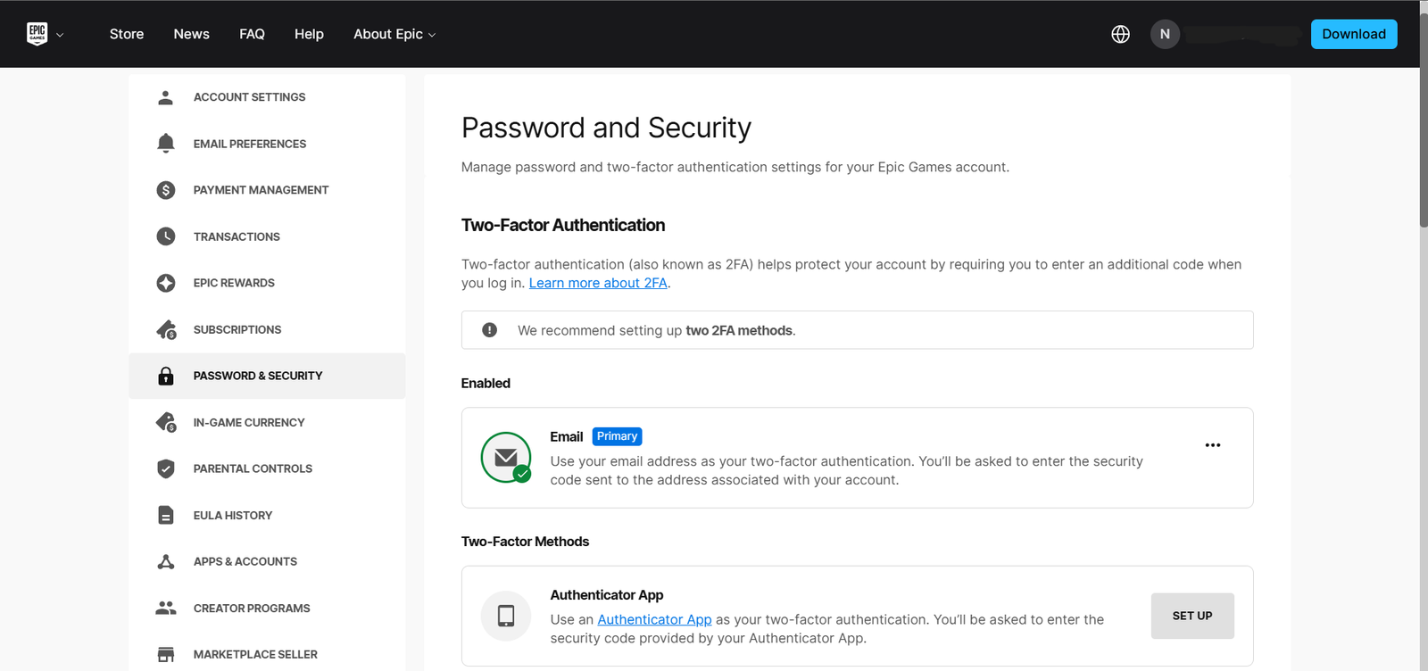
Task: Click the Epic Games logo icon
Action: point(37,34)
